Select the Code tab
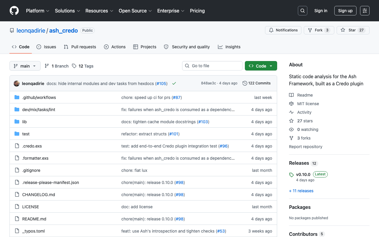 pos(21,47)
